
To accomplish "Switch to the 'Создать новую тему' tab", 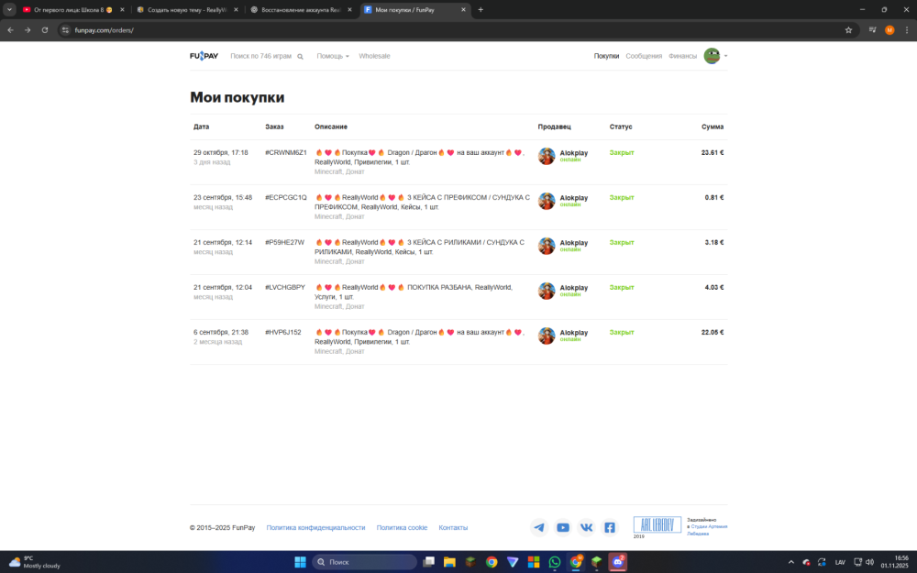I will (186, 10).
